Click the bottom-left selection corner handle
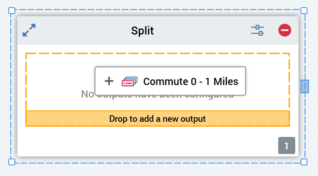This screenshot has height=176, width=318. pyautogui.click(x=12, y=162)
